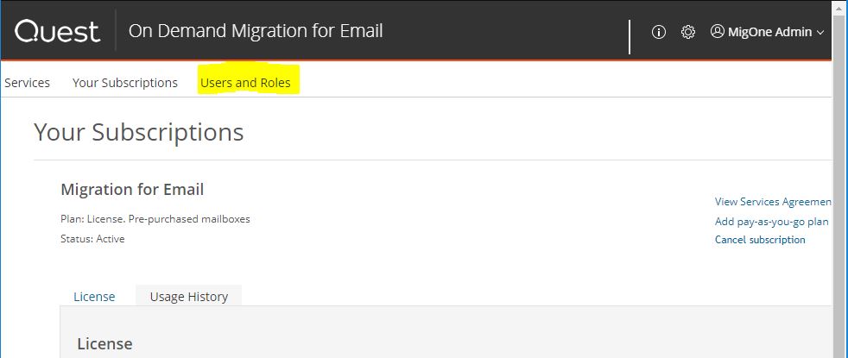Switch to the Usage History tab
The height and width of the screenshot is (358, 848).
coord(189,296)
